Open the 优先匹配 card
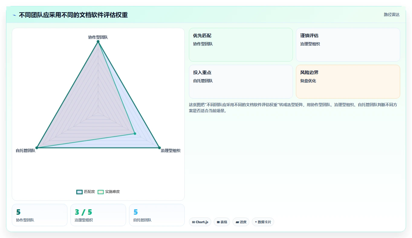Screen dimensions: 412x238 pyautogui.click(x=241, y=45)
